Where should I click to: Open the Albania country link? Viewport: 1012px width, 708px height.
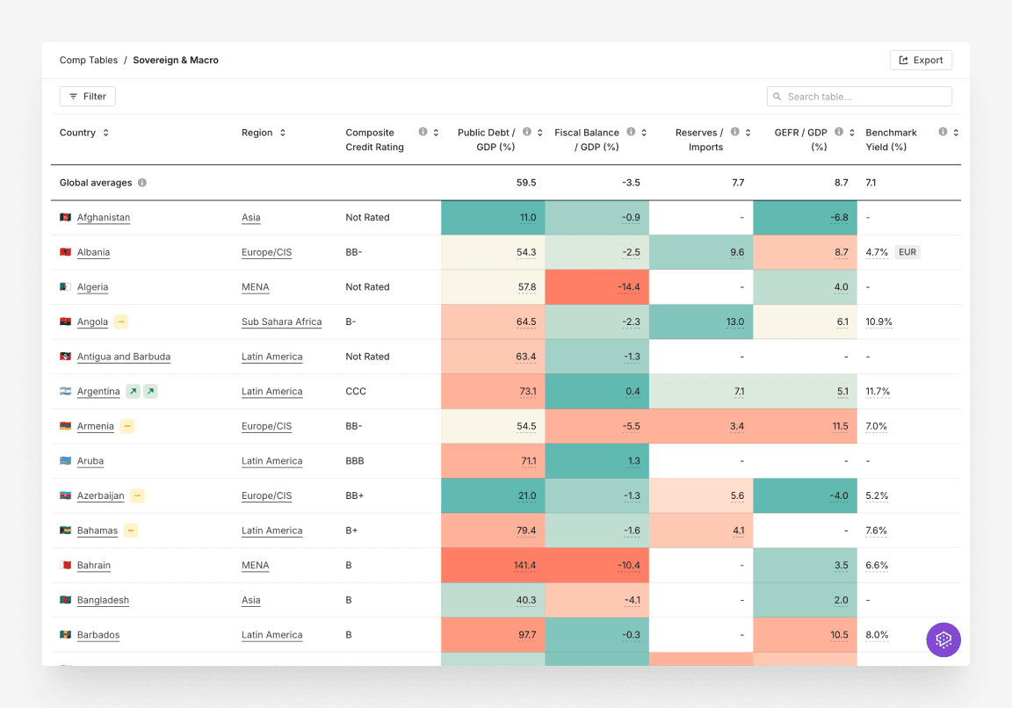click(93, 252)
